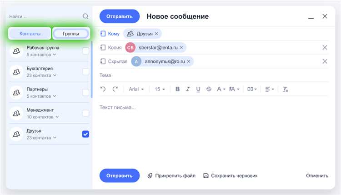Viewport: 341px width, 195px height.
Task: Click the search magnifier icon
Action: 85,16
